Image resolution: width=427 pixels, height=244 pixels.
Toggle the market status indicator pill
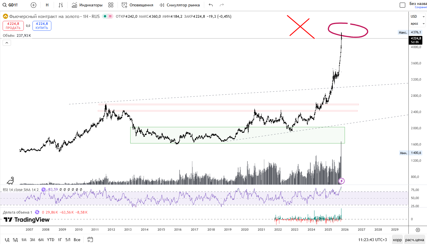108,17
